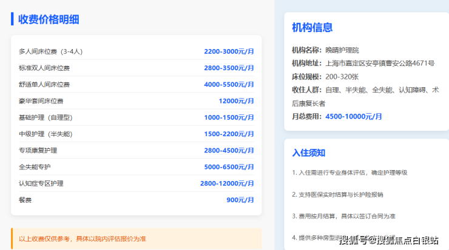
Task: Click the 收费价格明细 heading
Action: click(49, 19)
